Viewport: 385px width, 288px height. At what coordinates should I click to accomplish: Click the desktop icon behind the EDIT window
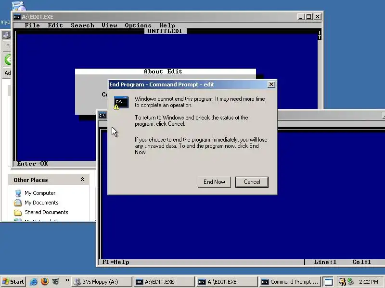pyautogui.click(x=19, y=6)
